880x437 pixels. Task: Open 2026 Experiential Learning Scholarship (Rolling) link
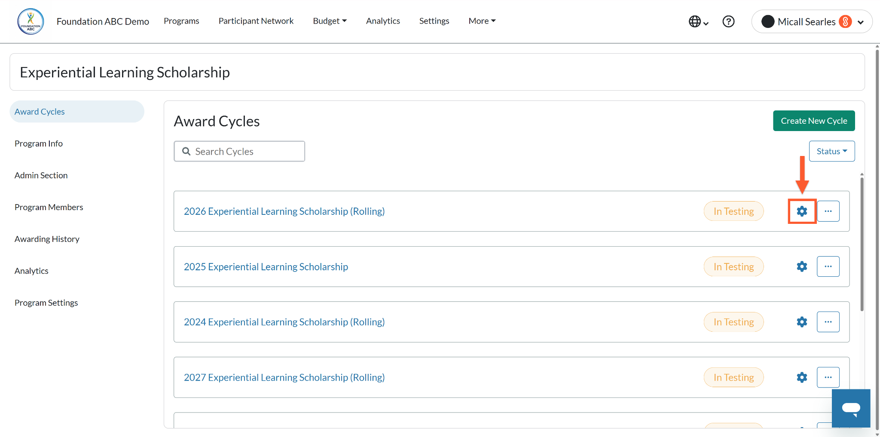[284, 211]
